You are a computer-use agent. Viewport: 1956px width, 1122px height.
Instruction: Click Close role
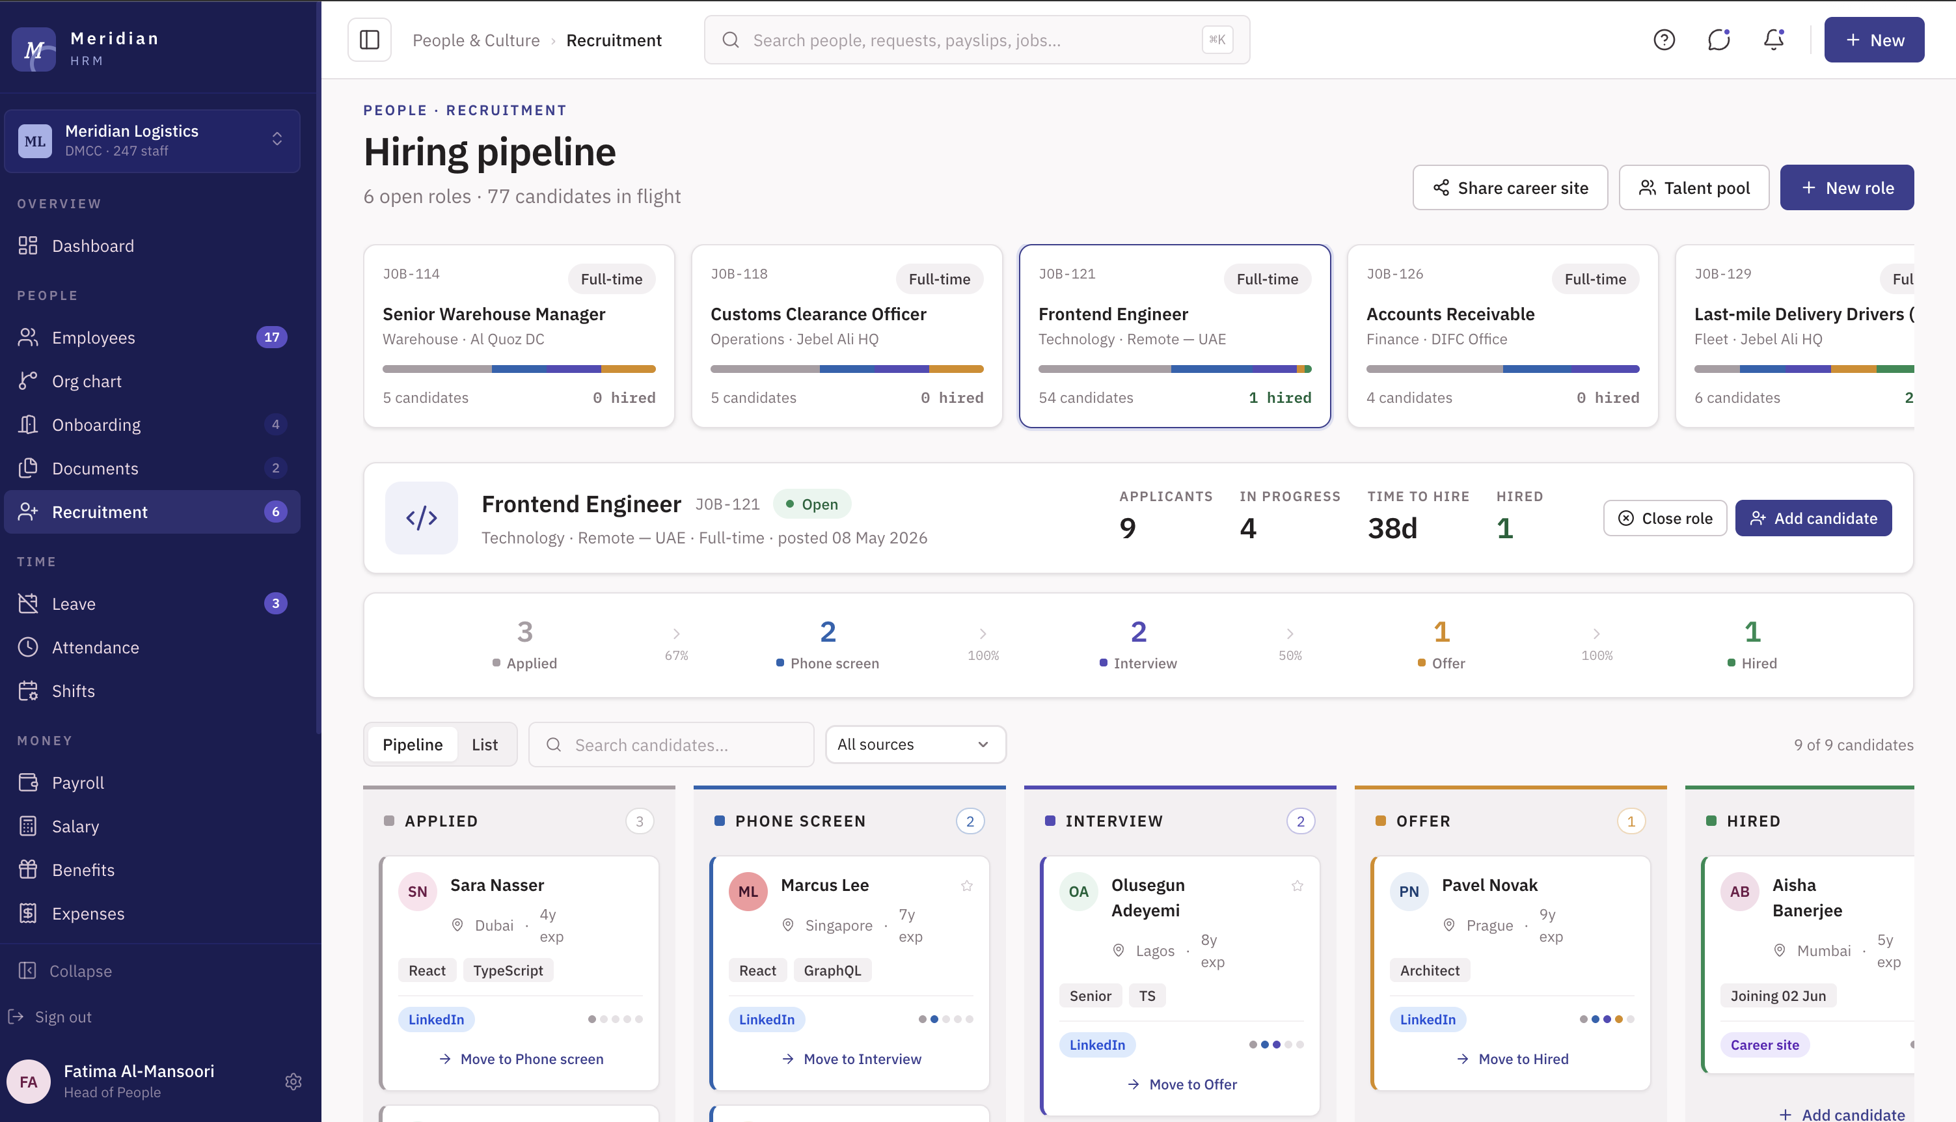[1664, 518]
